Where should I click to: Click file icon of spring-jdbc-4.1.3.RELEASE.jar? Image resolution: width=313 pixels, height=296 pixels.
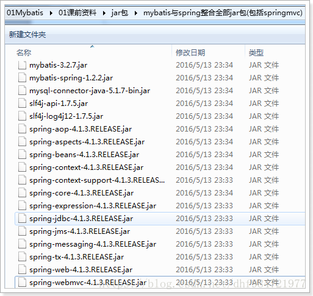[x=22, y=219]
